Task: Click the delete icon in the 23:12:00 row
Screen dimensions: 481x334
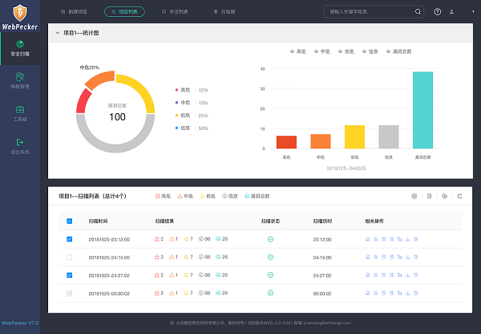Action: (416, 239)
